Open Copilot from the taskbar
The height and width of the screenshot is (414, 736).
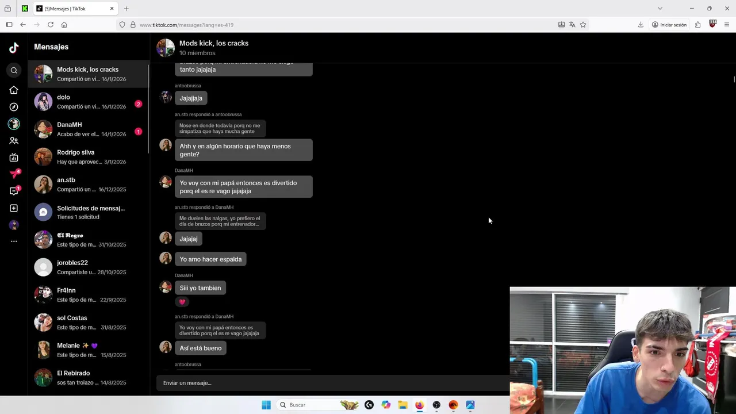tap(386, 405)
